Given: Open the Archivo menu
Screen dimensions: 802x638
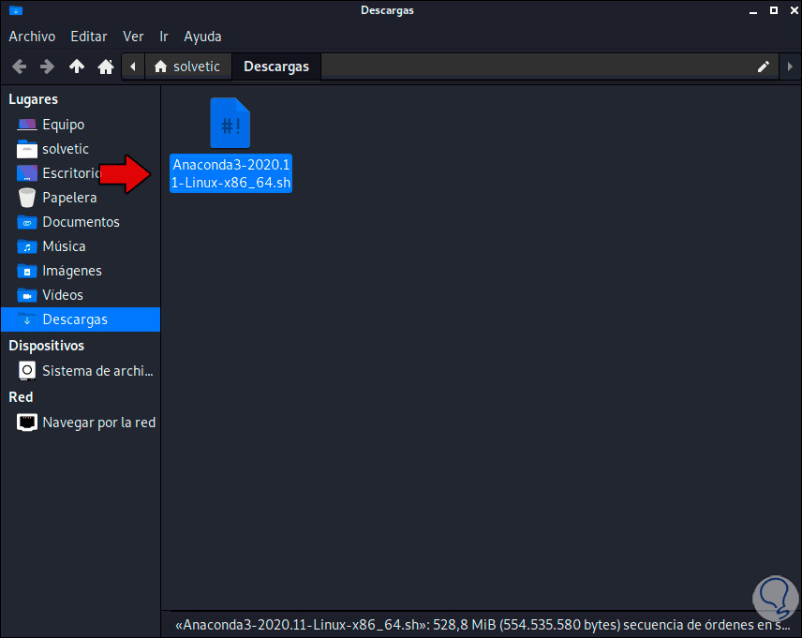Looking at the screenshot, I should (x=32, y=37).
